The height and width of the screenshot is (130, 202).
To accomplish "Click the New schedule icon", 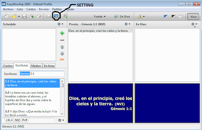I will pos(6,16).
